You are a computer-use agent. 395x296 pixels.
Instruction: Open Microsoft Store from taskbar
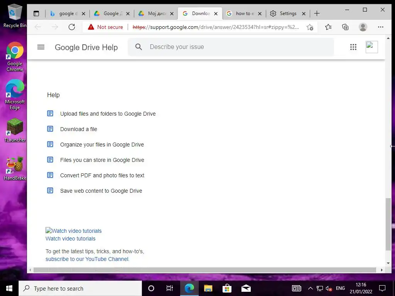coord(227,288)
